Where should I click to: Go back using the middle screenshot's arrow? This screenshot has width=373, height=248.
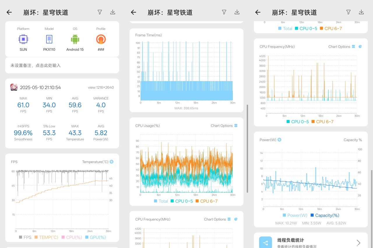point(133,12)
